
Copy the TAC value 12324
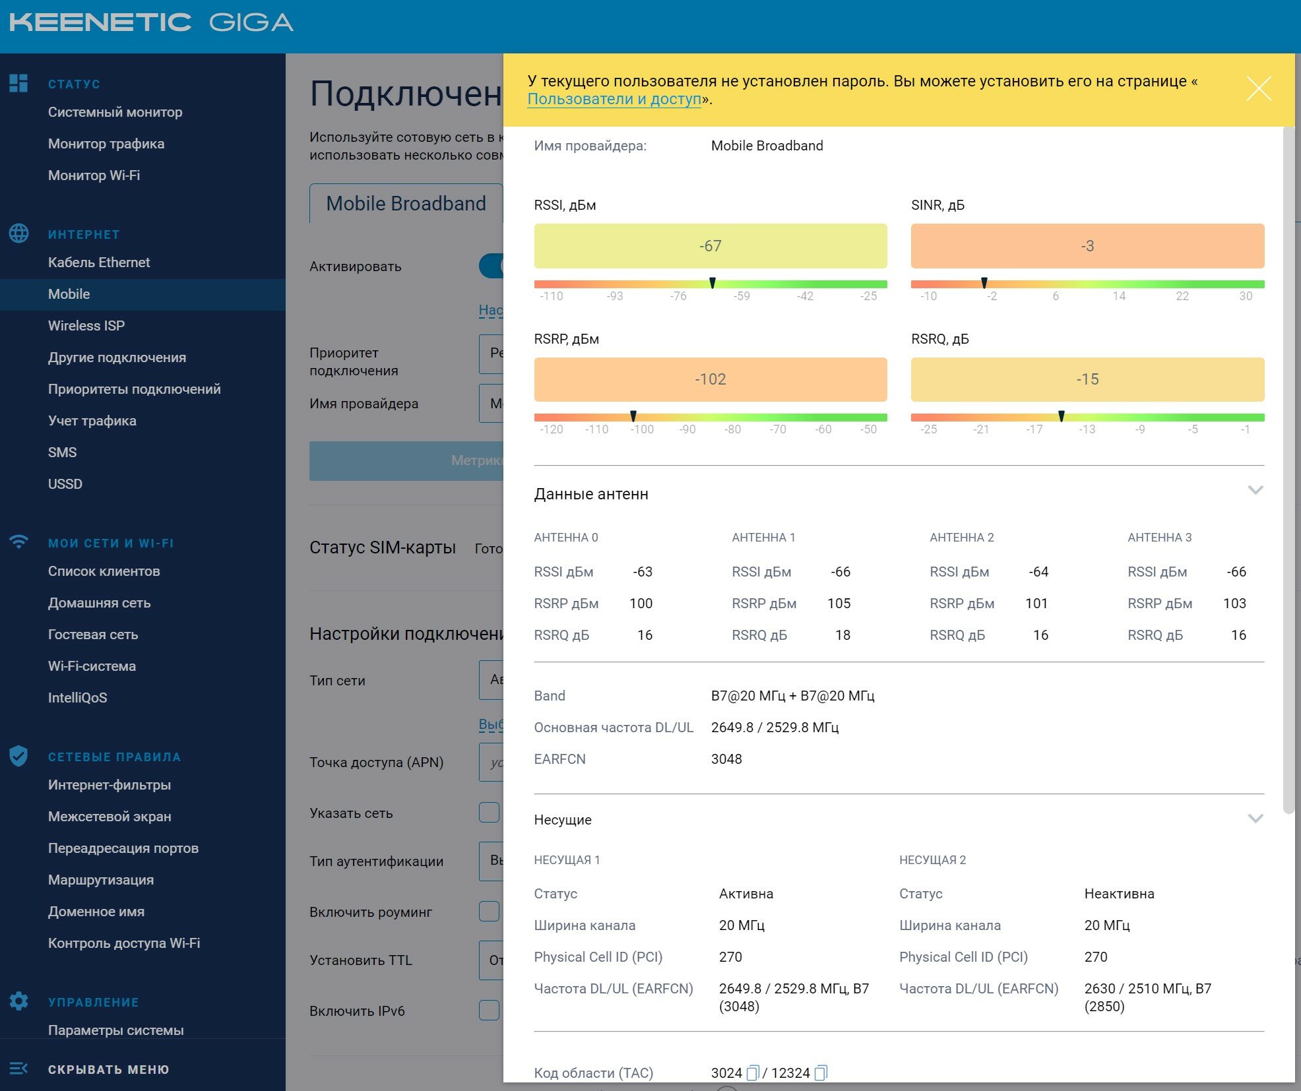[821, 1073]
